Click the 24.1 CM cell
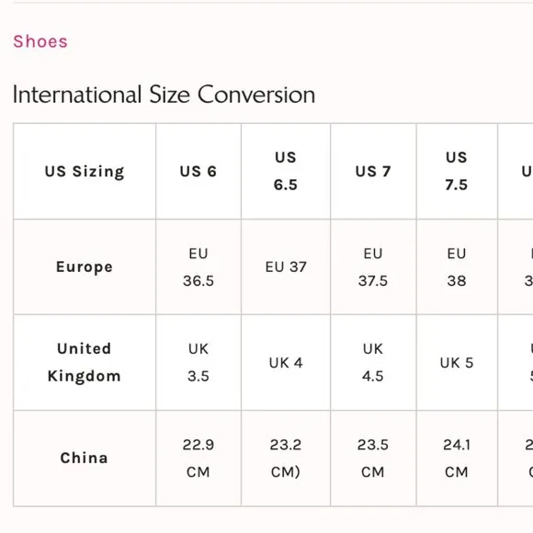Image resolution: width=533 pixels, height=533 pixels. click(457, 459)
